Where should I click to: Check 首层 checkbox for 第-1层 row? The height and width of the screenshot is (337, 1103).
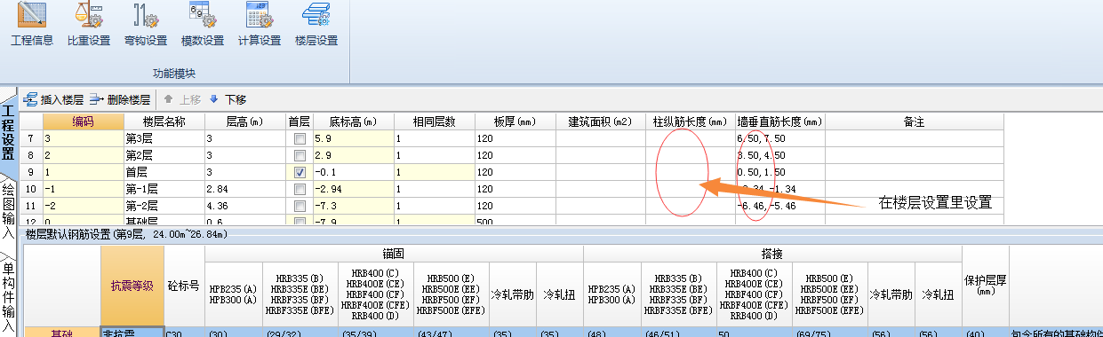pos(300,189)
